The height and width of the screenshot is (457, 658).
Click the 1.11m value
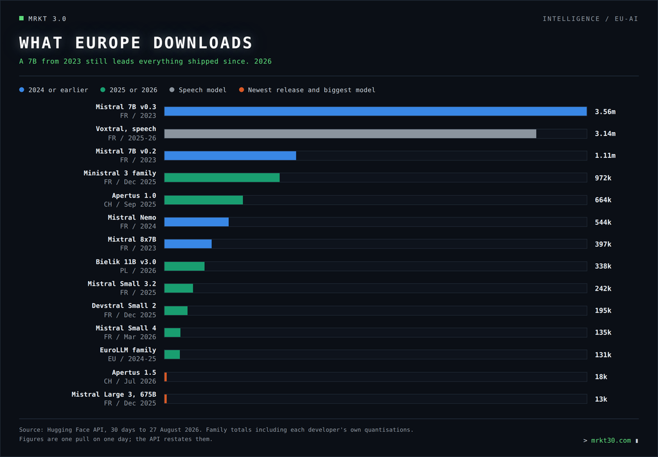(x=605, y=155)
